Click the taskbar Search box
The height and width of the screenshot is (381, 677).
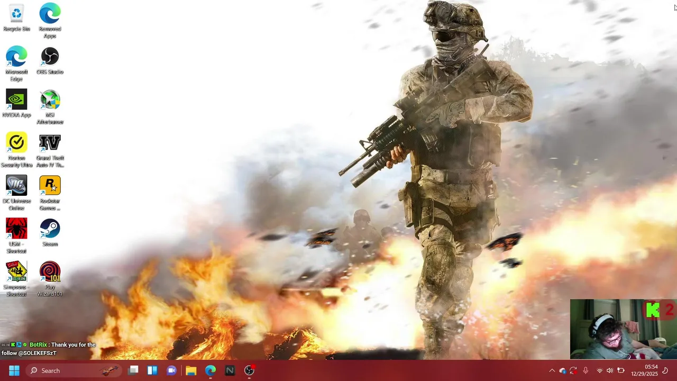pyautogui.click(x=74, y=370)
